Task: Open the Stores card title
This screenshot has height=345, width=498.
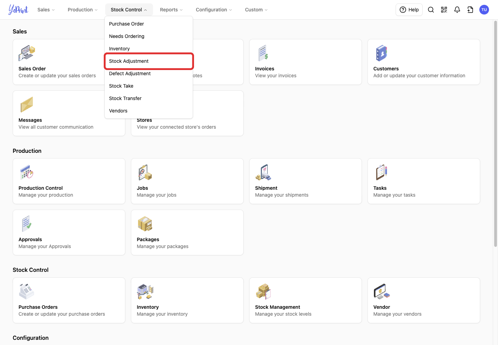Action: (x=144, y=120)
